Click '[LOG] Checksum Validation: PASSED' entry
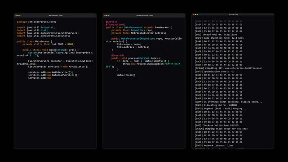The width and height of the screenshot is (288, 162). [217, 125]
